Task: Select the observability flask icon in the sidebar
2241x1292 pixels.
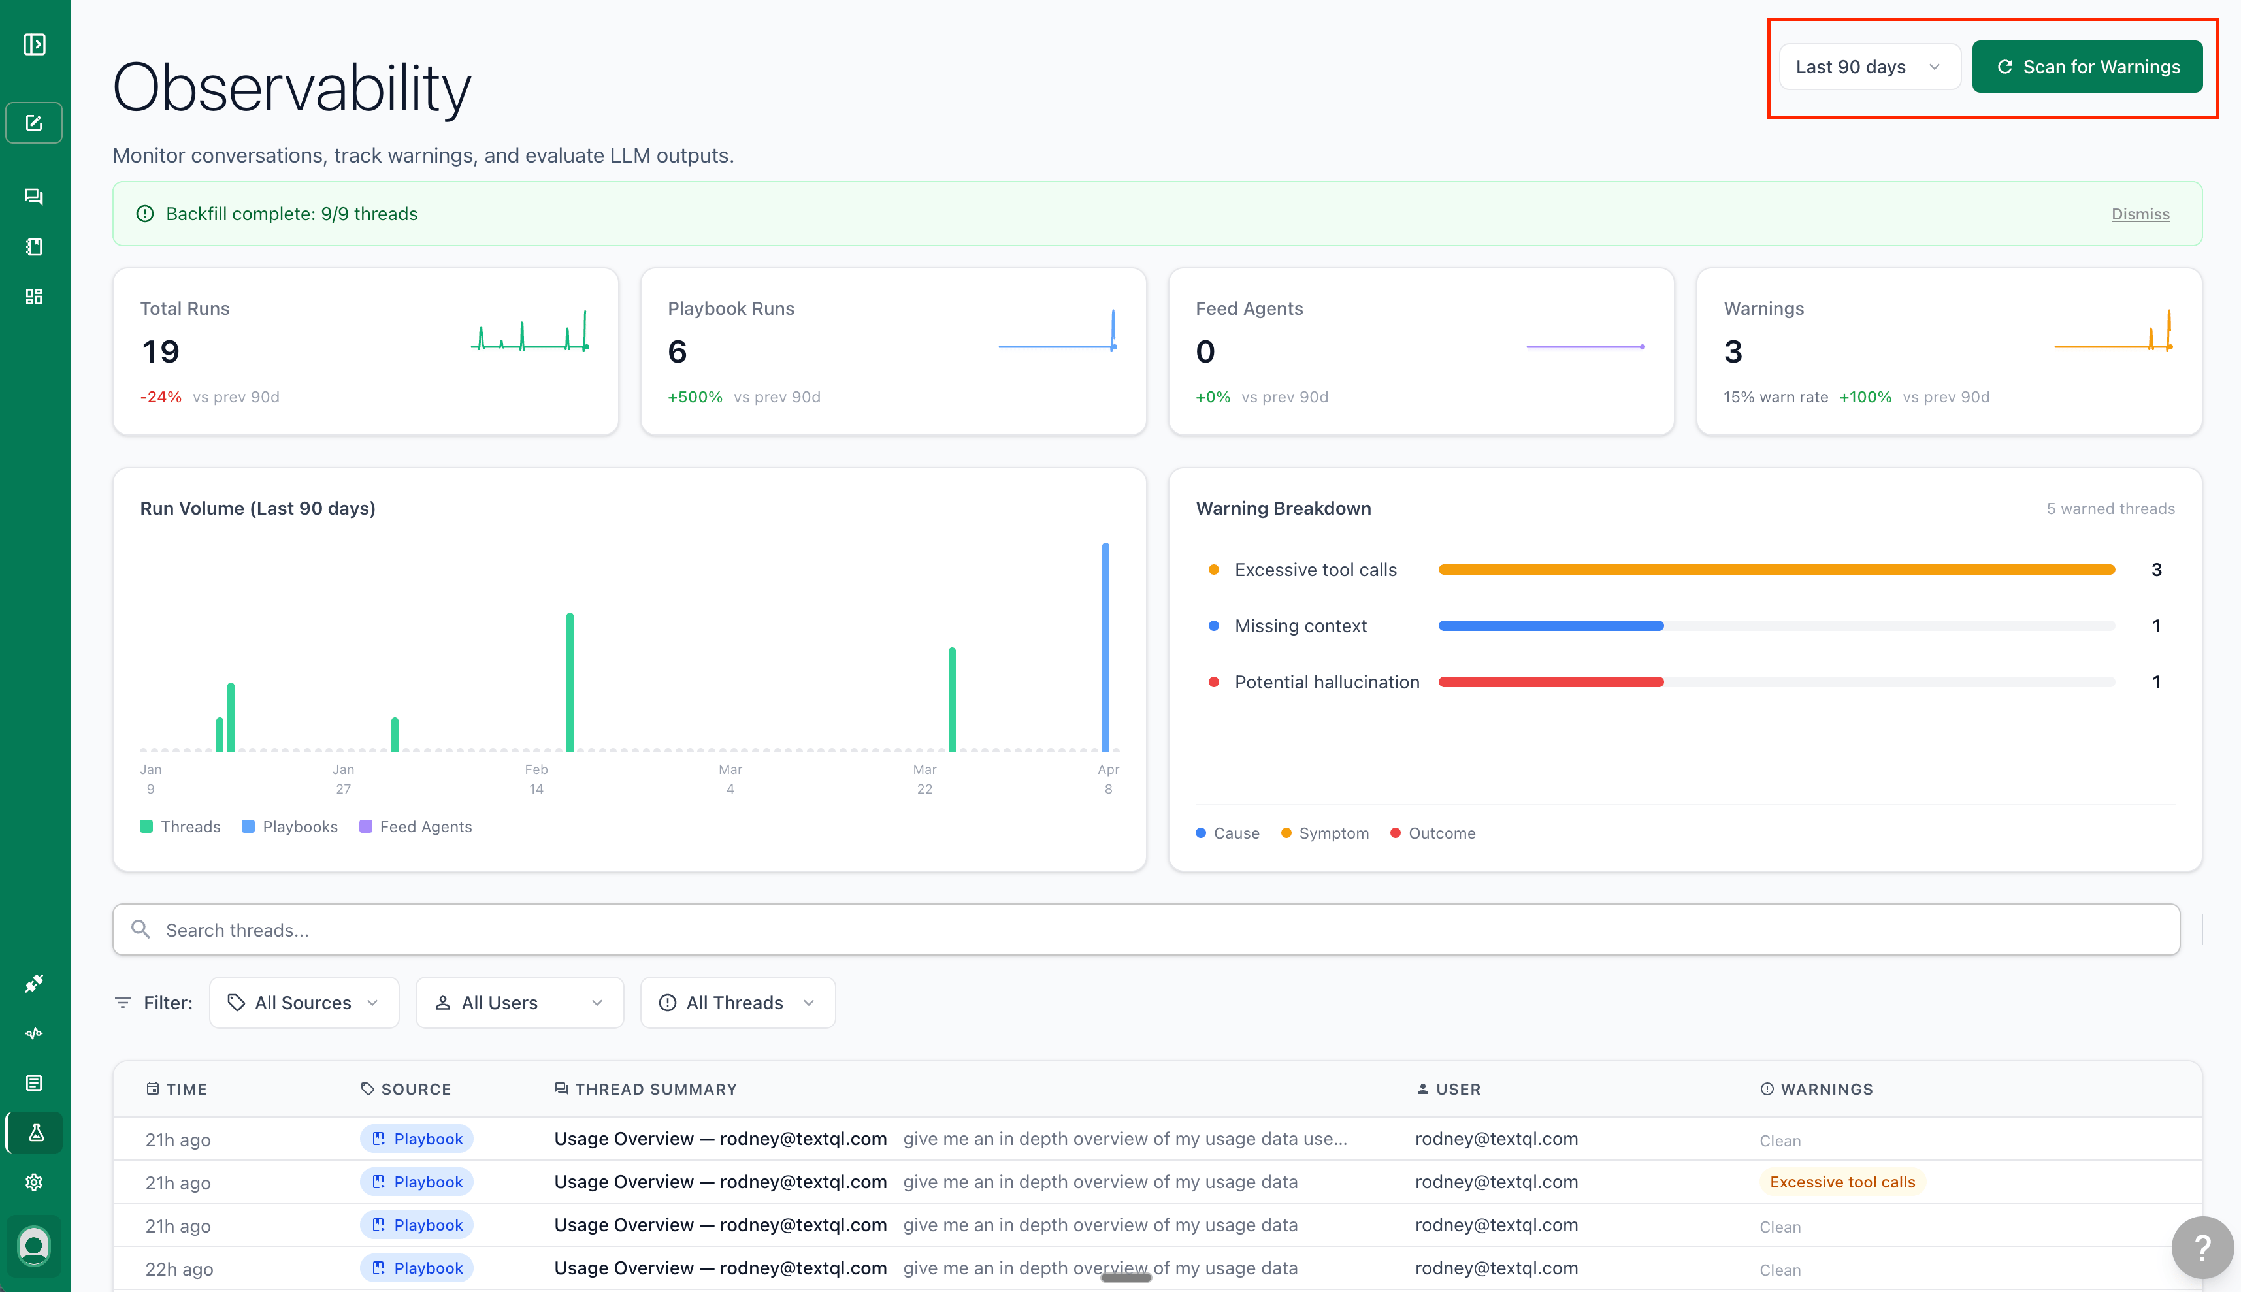Action: coord(35,1132)
